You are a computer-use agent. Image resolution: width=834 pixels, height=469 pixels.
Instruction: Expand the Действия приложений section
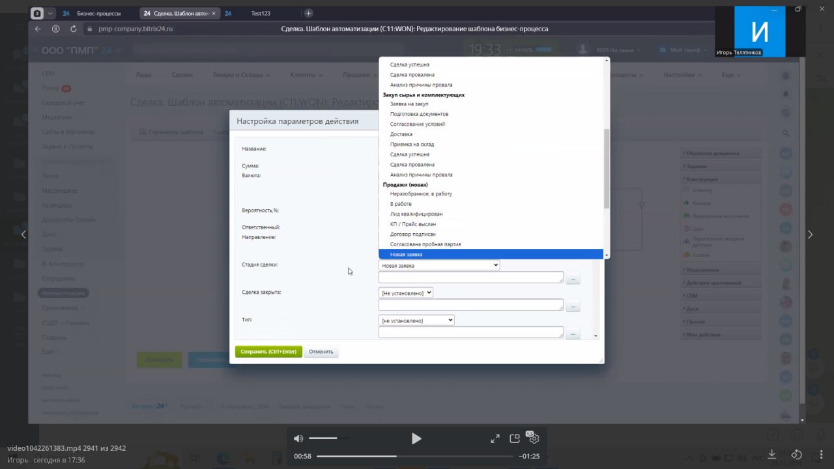720,283
